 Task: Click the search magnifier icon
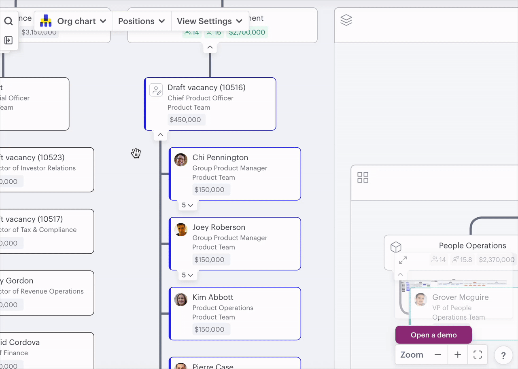8,21
